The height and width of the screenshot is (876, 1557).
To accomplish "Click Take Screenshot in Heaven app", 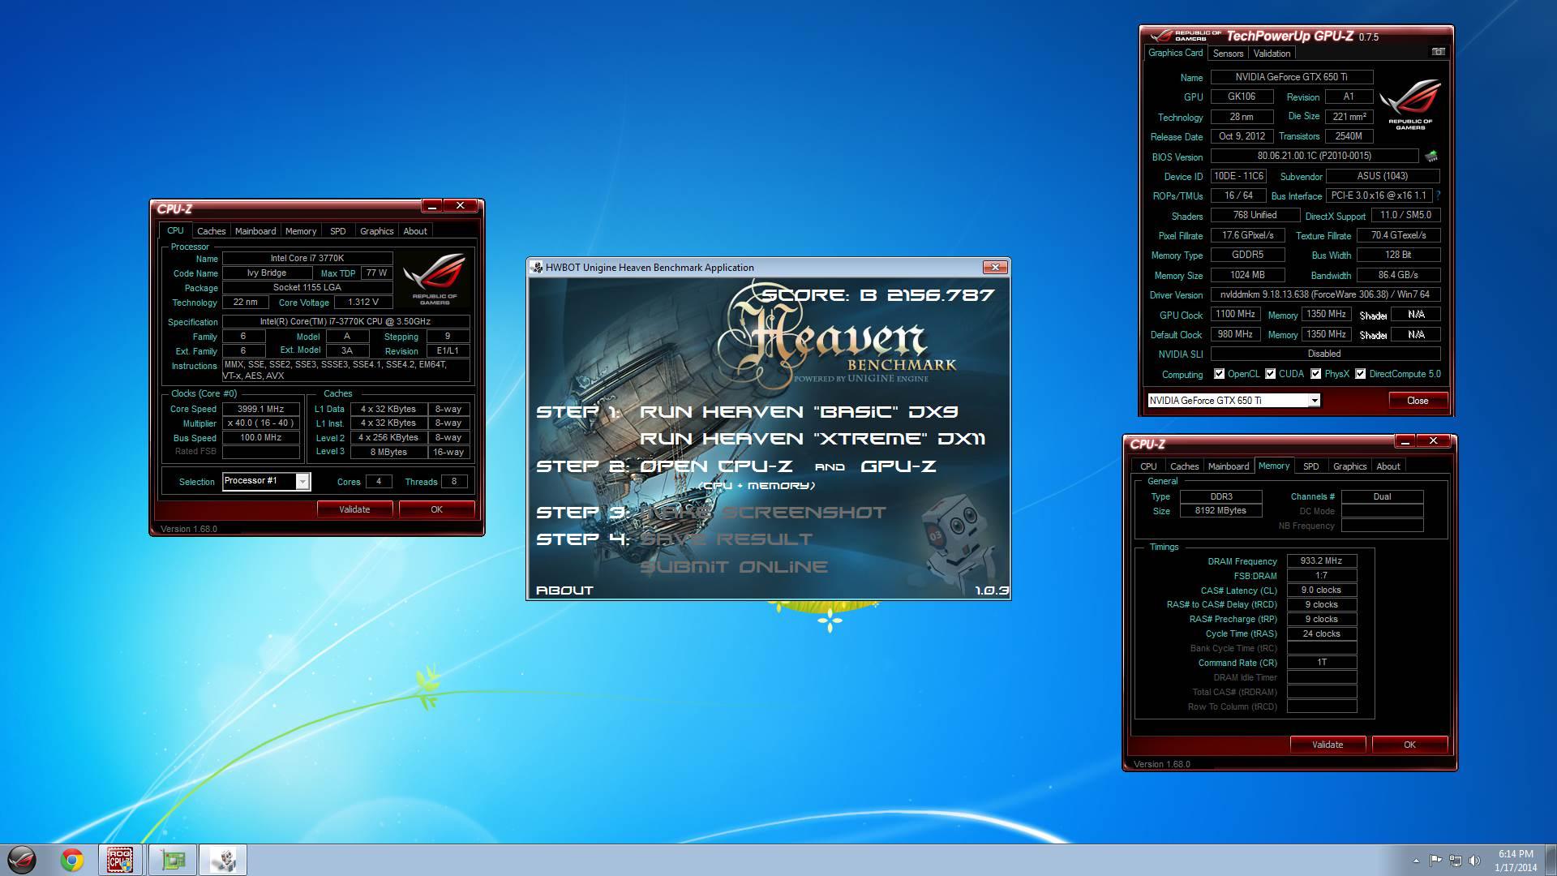I will [763, 513].
